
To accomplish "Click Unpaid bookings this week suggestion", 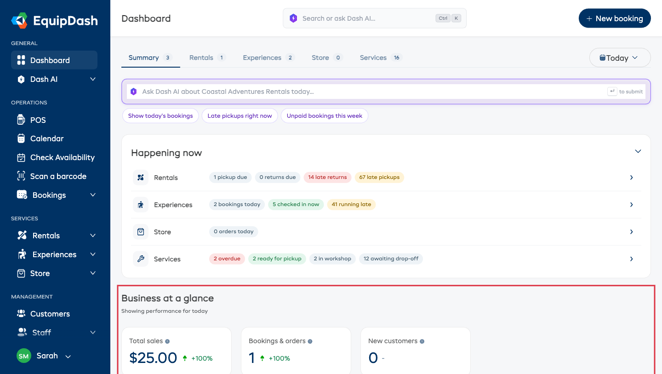I will [325, 116].
